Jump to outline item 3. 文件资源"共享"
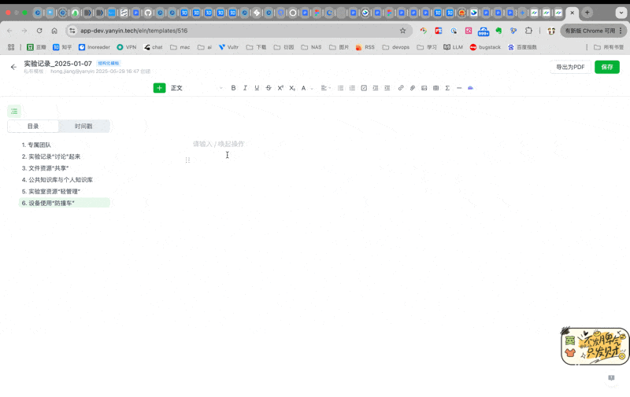This screenshot has width=630, height=397. point(45,168)
